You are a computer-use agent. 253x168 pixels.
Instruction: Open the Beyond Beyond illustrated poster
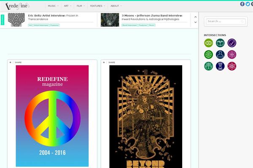[x=146, y=117]
